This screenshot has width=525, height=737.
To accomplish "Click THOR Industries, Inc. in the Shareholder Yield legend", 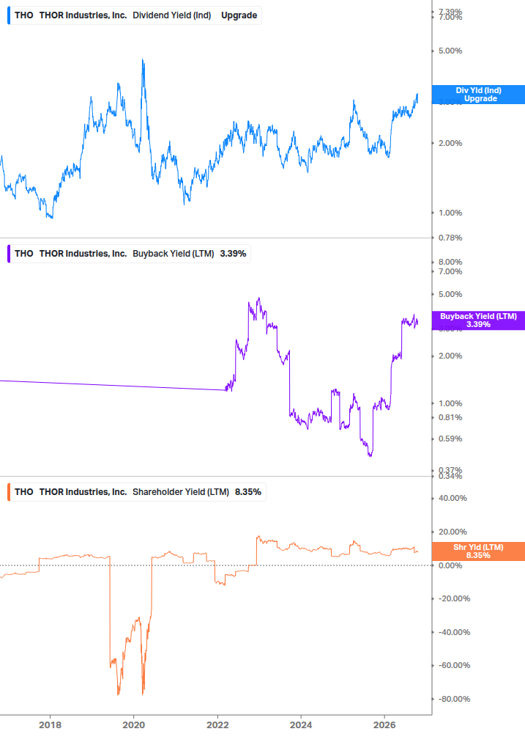I will point(83,491).
